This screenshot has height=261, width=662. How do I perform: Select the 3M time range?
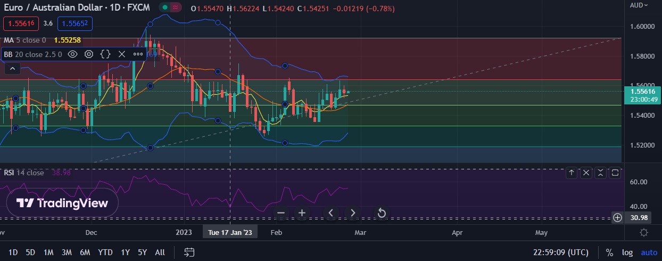click(67, 252)
